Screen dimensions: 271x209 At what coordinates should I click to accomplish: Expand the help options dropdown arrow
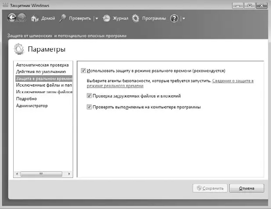[184, 18]
